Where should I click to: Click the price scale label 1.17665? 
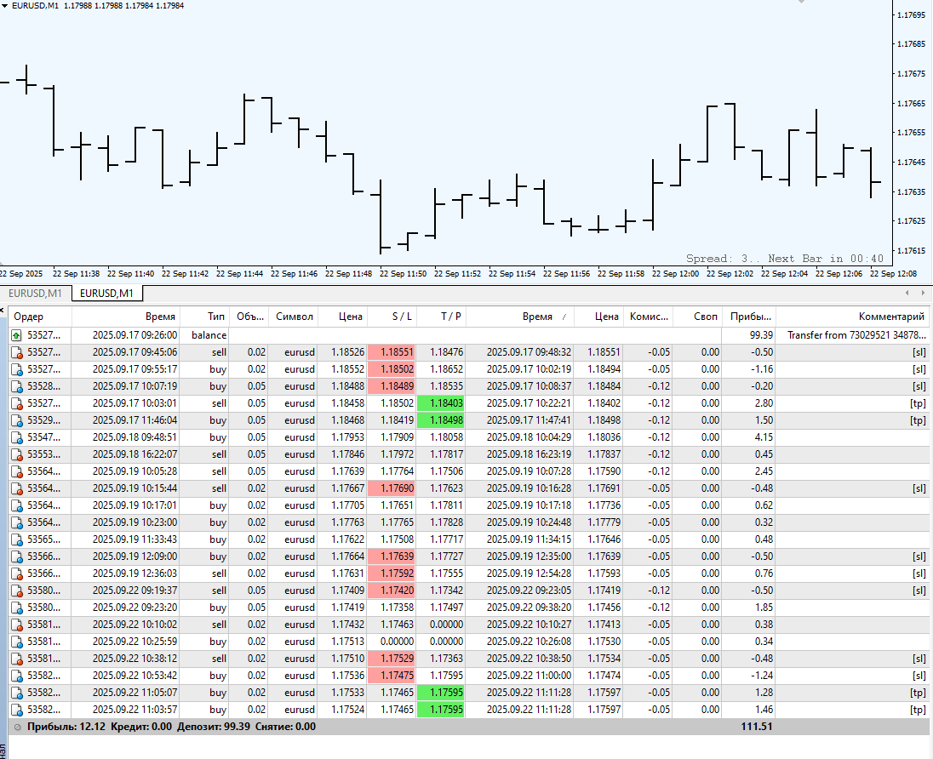coord(911,104)
